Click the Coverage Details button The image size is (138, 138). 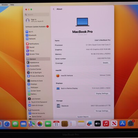click(106, 63)
